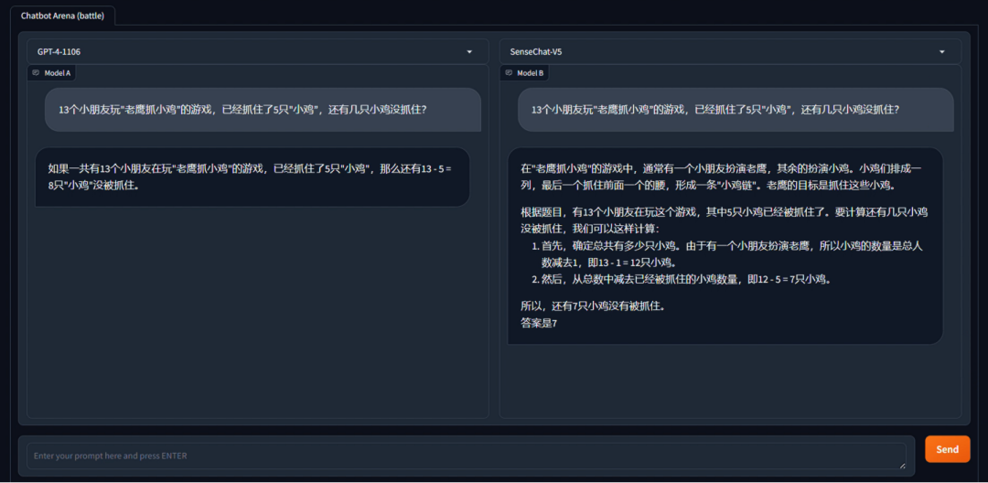This screenshot has height=483, width=988.
Task: Click Model B paragraph explaining 老鹰抓小鸡 game
Action: pos(722,177)
